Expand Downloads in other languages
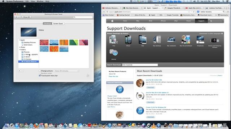The height and width of the screenshot is (129, 231). pos(211,33)
